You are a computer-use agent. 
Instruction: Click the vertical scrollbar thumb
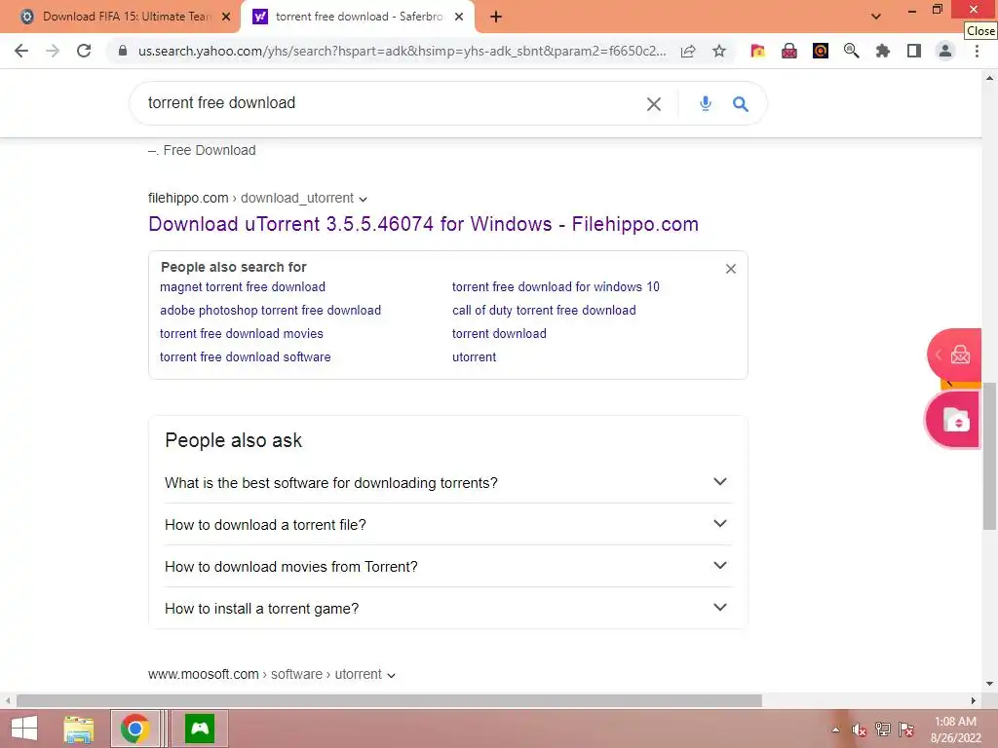coord(989,456)
